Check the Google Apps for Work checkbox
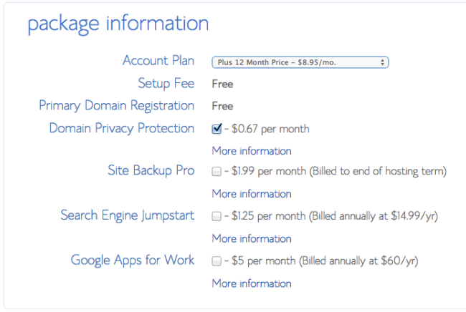The width and height of the screenshot is (466, 312). pyautogui.click(x=217, y=261)
